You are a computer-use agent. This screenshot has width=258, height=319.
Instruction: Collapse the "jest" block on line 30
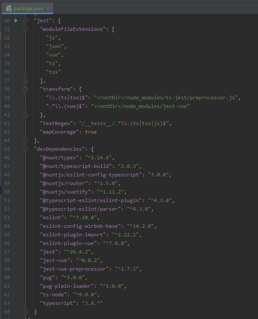25,21
